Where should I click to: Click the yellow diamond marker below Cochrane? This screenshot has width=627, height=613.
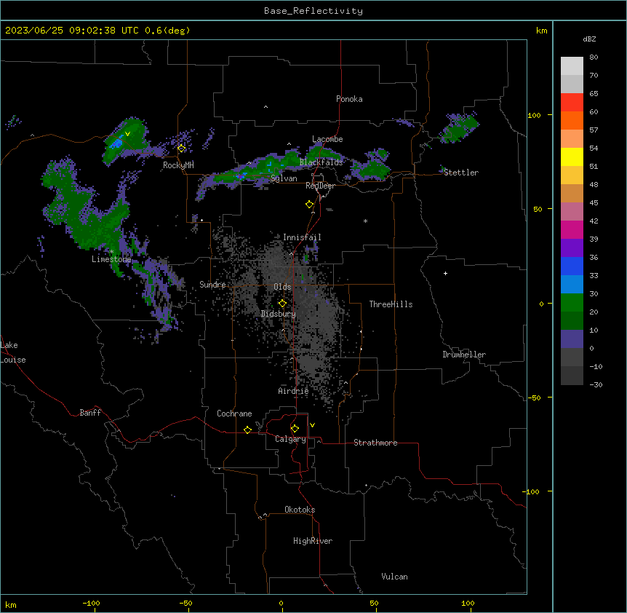click(247, 430)
